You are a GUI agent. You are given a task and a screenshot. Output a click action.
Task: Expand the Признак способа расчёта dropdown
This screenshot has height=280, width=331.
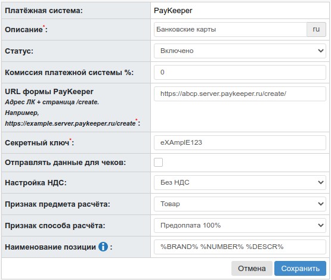[240, 225]
